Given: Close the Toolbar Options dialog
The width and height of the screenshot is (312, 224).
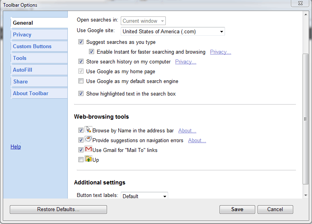Looking at the screenshot, I should click(x=300, y=3).
